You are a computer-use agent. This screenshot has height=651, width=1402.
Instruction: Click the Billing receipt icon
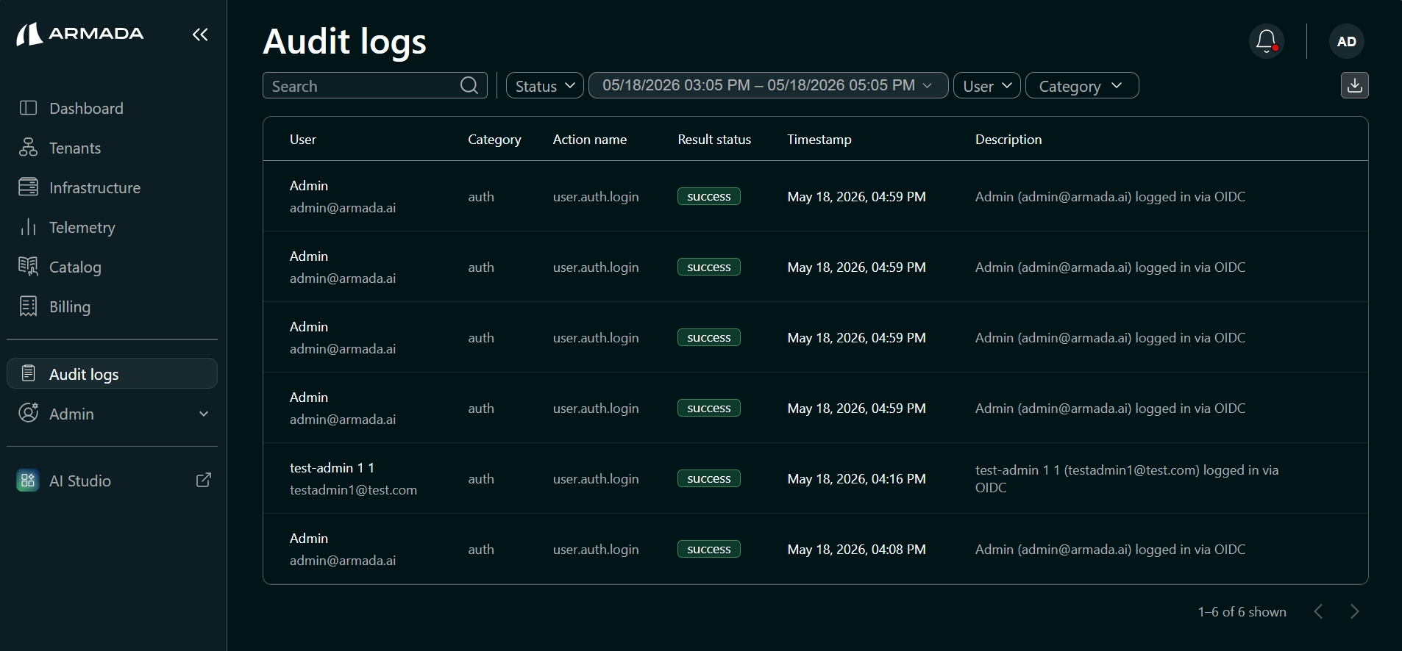28,306
